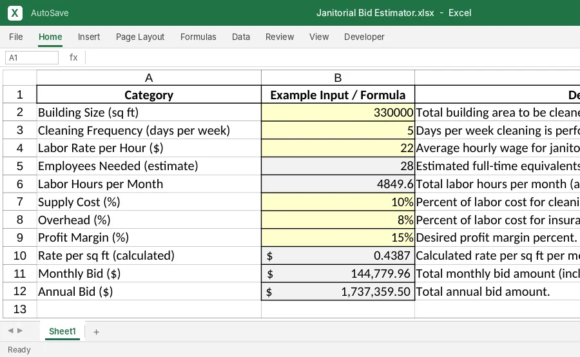Select row 13 header
This screenshot has height=357, width=580.
19,309
